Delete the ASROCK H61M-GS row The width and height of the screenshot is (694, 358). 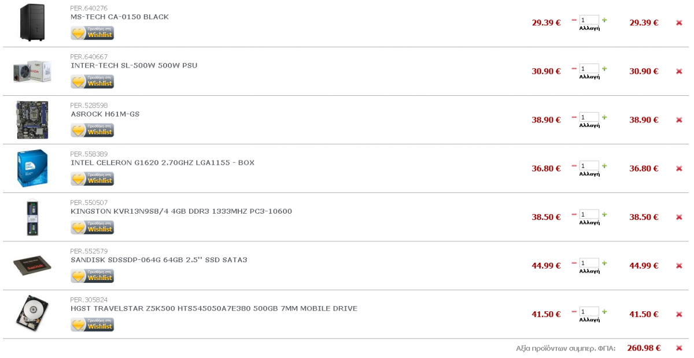679,120
